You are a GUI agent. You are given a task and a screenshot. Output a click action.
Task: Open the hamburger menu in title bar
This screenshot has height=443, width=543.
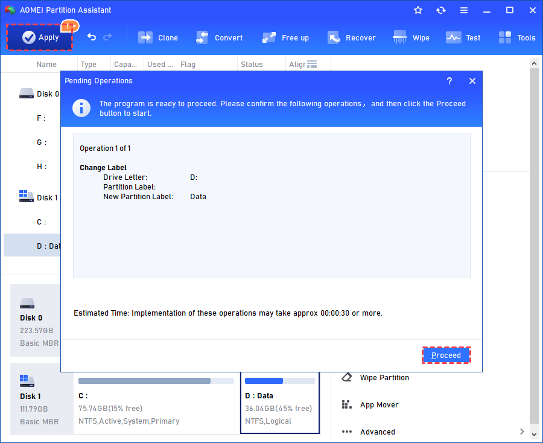464,10
